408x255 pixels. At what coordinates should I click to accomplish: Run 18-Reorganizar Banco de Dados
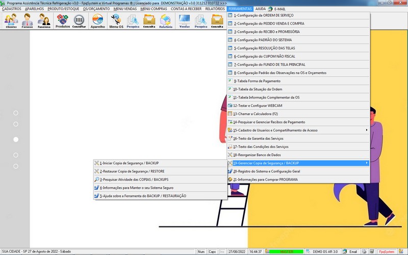298,155
